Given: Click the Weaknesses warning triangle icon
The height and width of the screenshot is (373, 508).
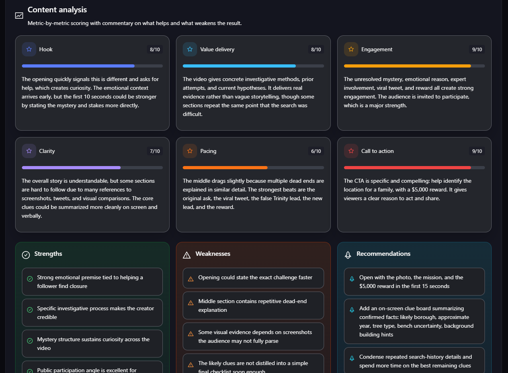Looking at the screenshot, I should pyautogui.click(x=187, y=255).
